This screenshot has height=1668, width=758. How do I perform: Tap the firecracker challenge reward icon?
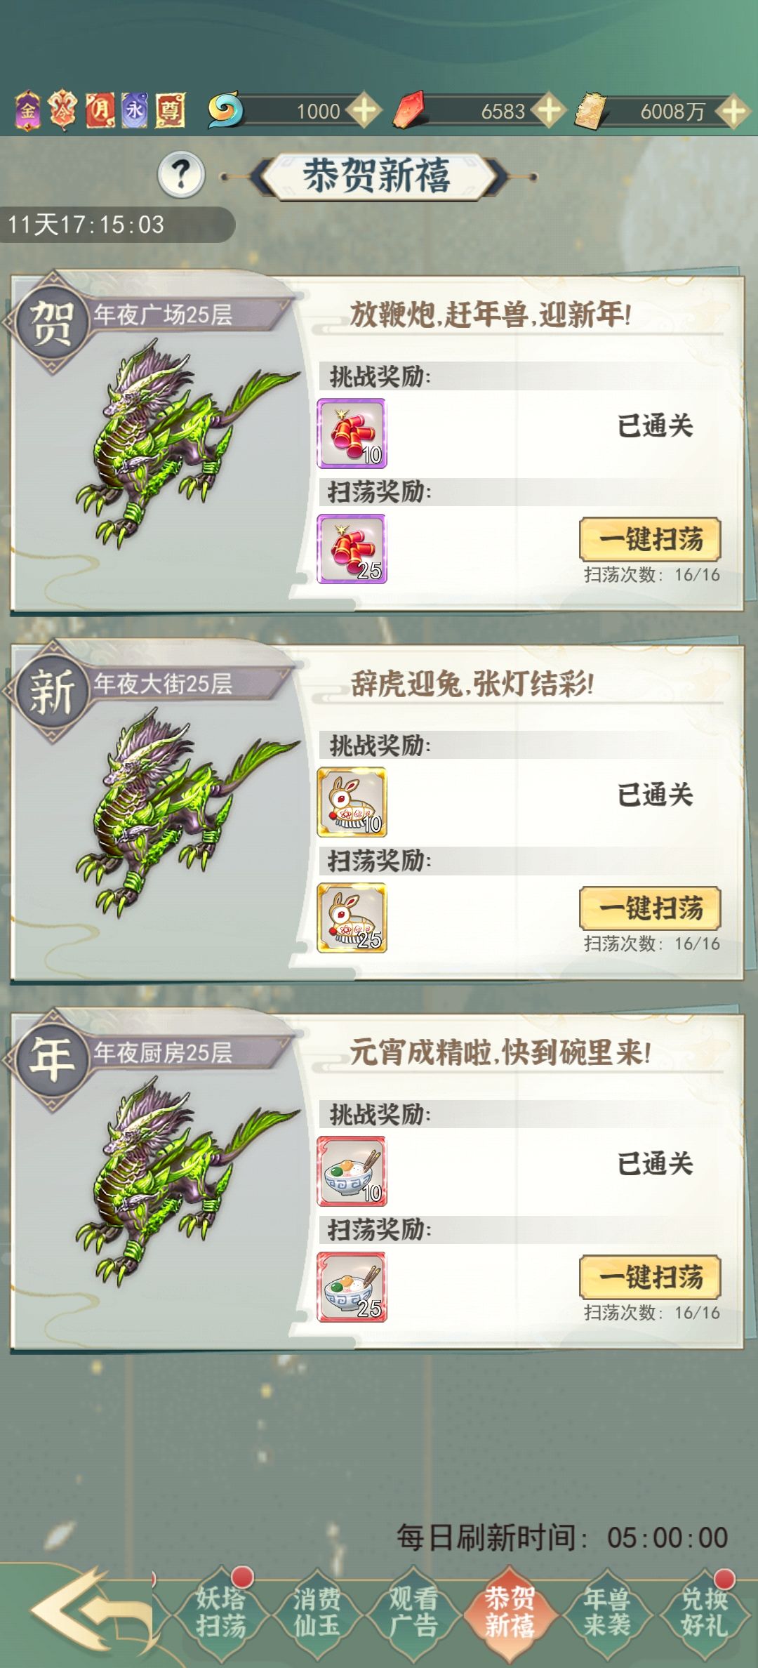pos(352,433)
